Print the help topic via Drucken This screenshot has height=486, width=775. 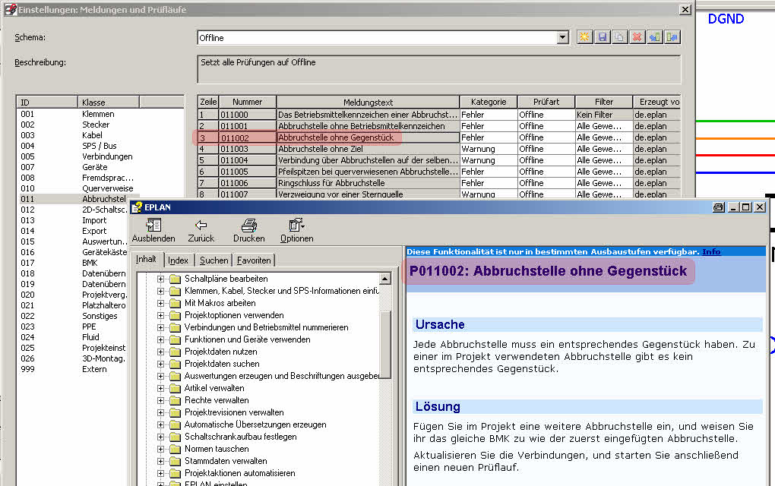tap(249, 231)
